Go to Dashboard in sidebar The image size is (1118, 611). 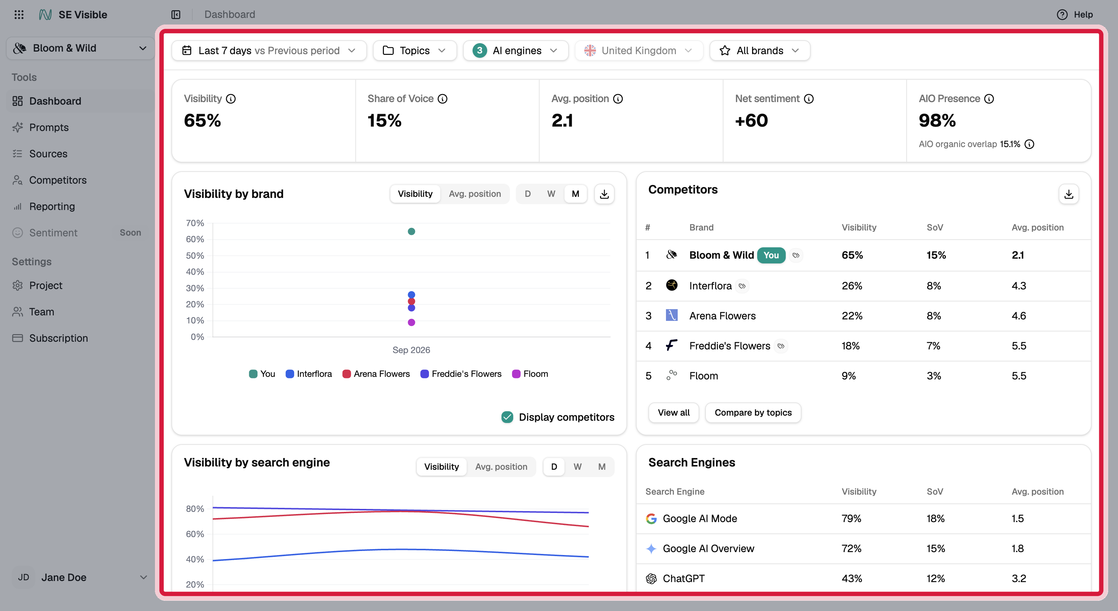(80, 101)
